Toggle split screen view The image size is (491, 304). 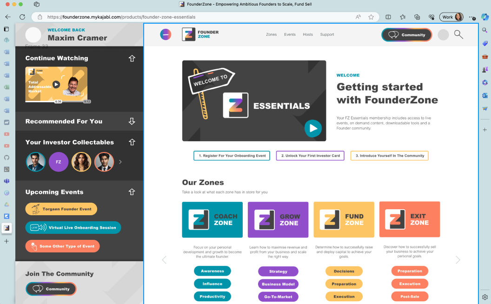click(x=388, y=17)
